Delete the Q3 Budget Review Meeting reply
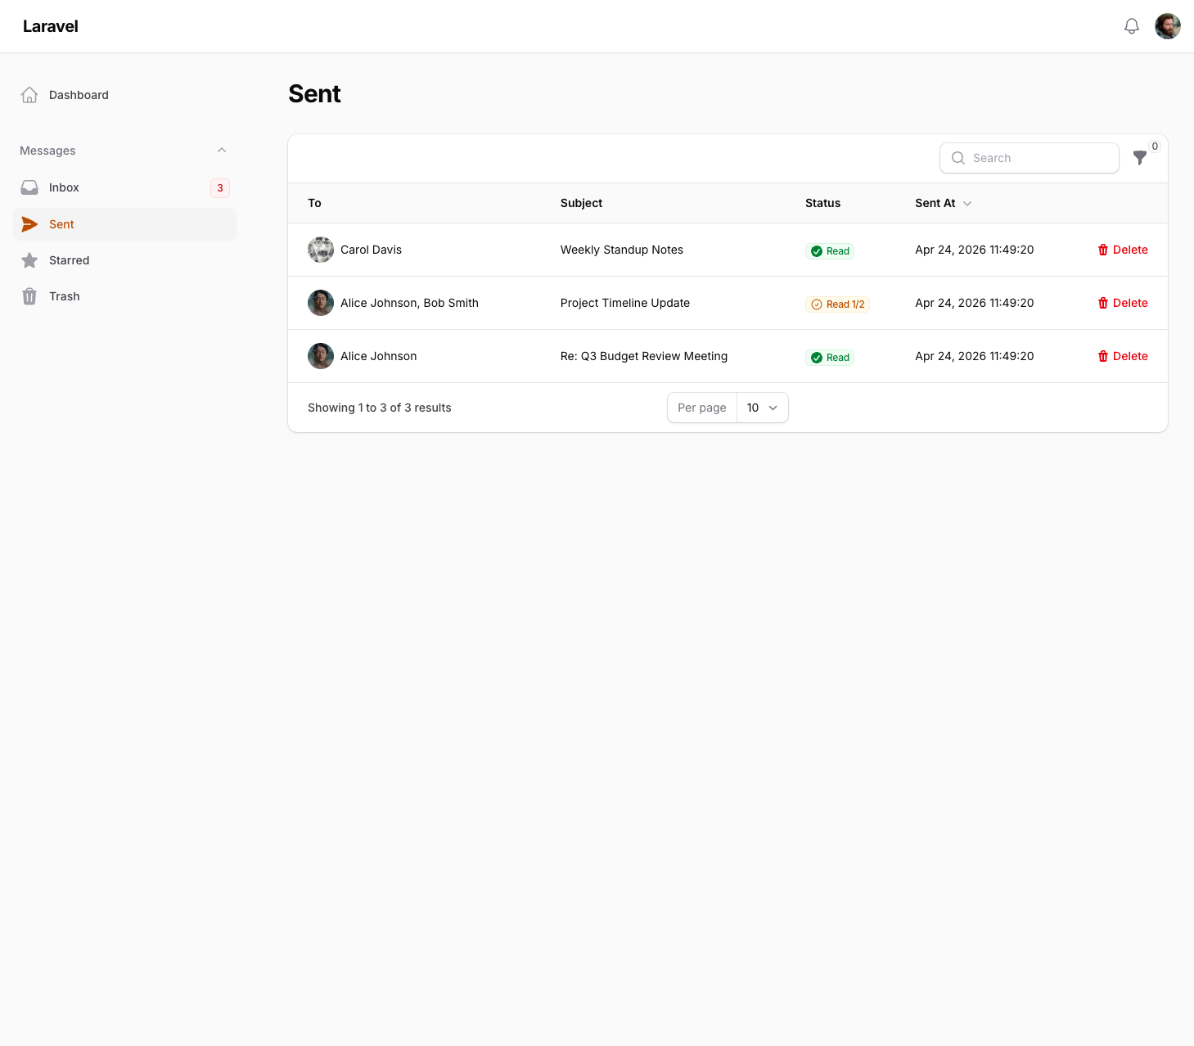 1122,356
